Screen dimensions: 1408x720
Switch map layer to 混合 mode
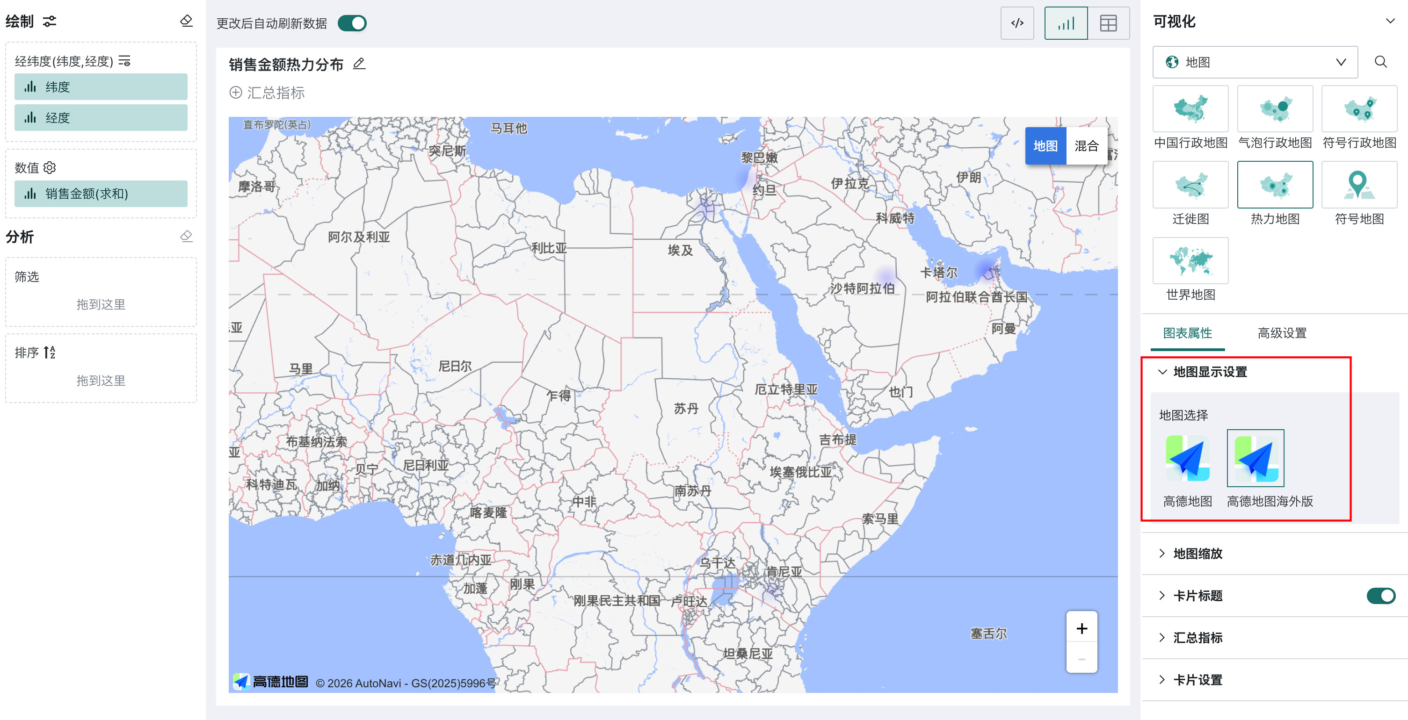1086,146
